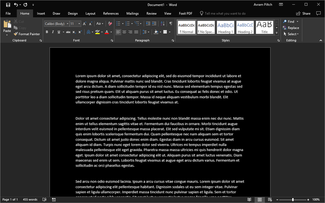Click the yellow text highlight color button

tap(97, 32)
